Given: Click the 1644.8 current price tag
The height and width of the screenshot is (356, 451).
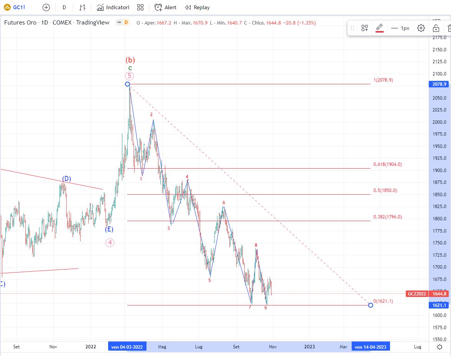Looking at the screenshot, I should 439,294.
